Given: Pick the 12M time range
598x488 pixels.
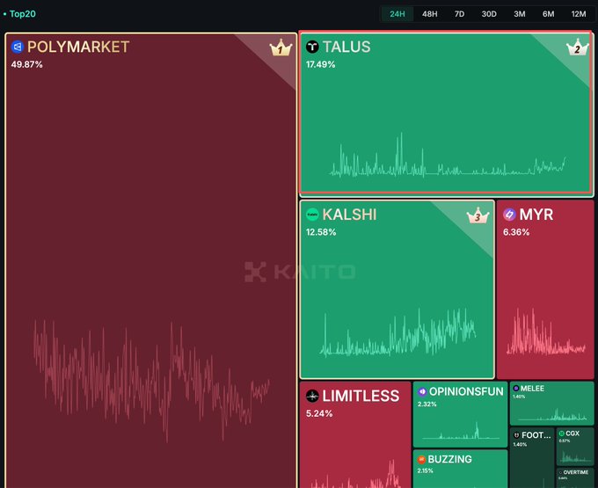Looking at the screenshot, I should coord(578,14).
